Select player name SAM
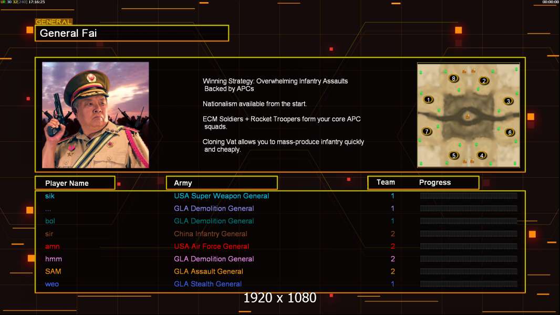The width and height of the screenshot is (560, 315). pyautogui.click(x=53, y=271)
